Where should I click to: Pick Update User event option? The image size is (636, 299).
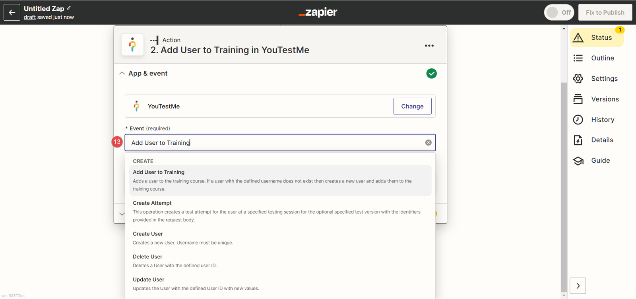point(148,280)
